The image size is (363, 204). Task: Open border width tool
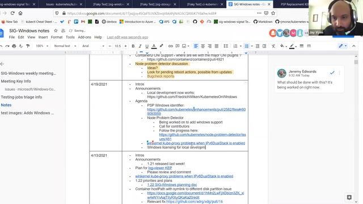tap(301, 46)
